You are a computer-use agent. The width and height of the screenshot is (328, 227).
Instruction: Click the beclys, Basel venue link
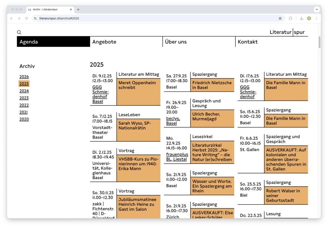[x=173, y=121]
